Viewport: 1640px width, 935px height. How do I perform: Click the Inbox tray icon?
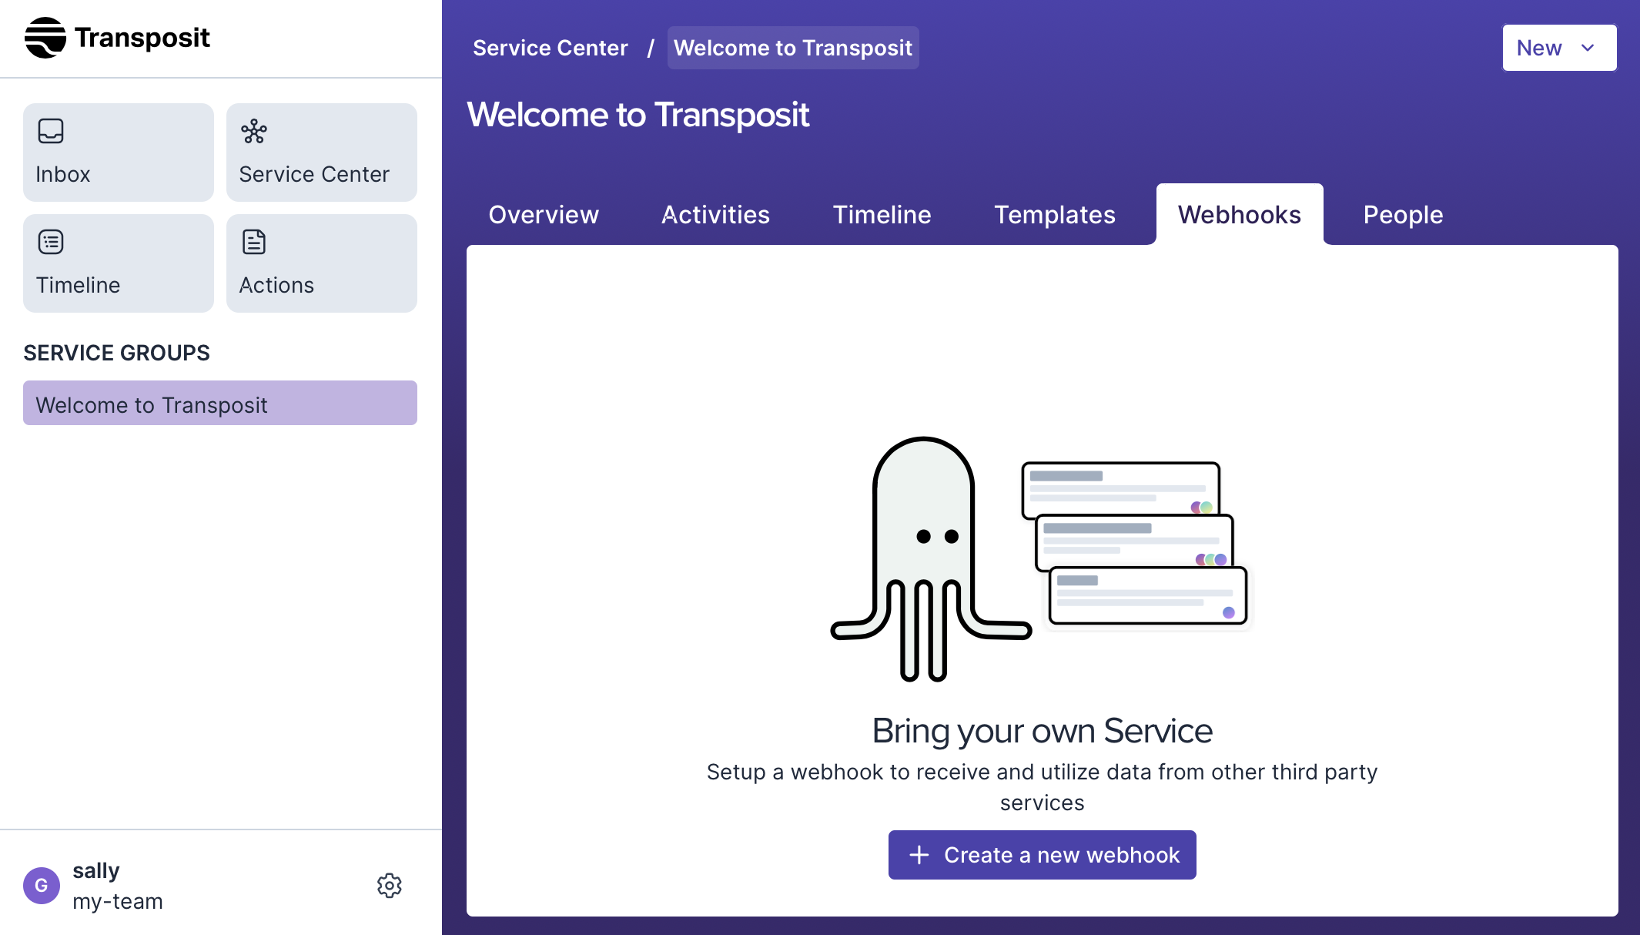click(51, 131)
